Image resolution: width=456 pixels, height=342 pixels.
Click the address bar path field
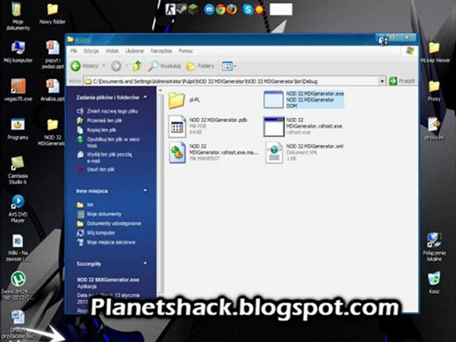point(231,81)
